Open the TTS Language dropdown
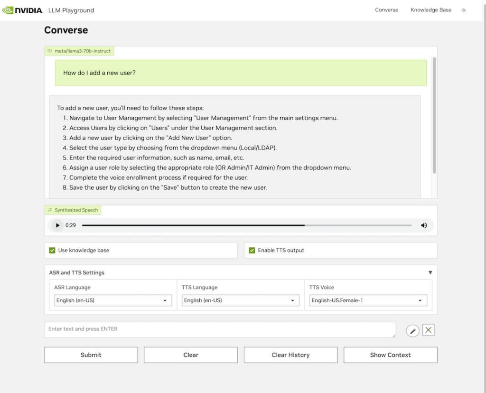 [240, 300]
